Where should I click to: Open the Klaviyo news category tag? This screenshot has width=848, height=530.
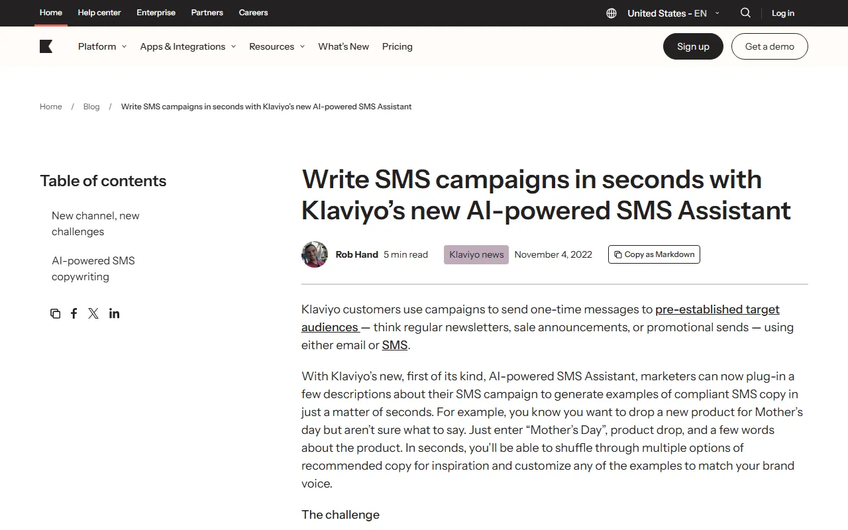coord(476,254)
